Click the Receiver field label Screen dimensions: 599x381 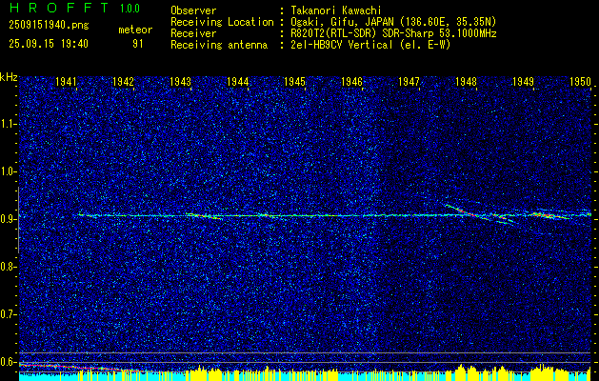click(193, 33)
